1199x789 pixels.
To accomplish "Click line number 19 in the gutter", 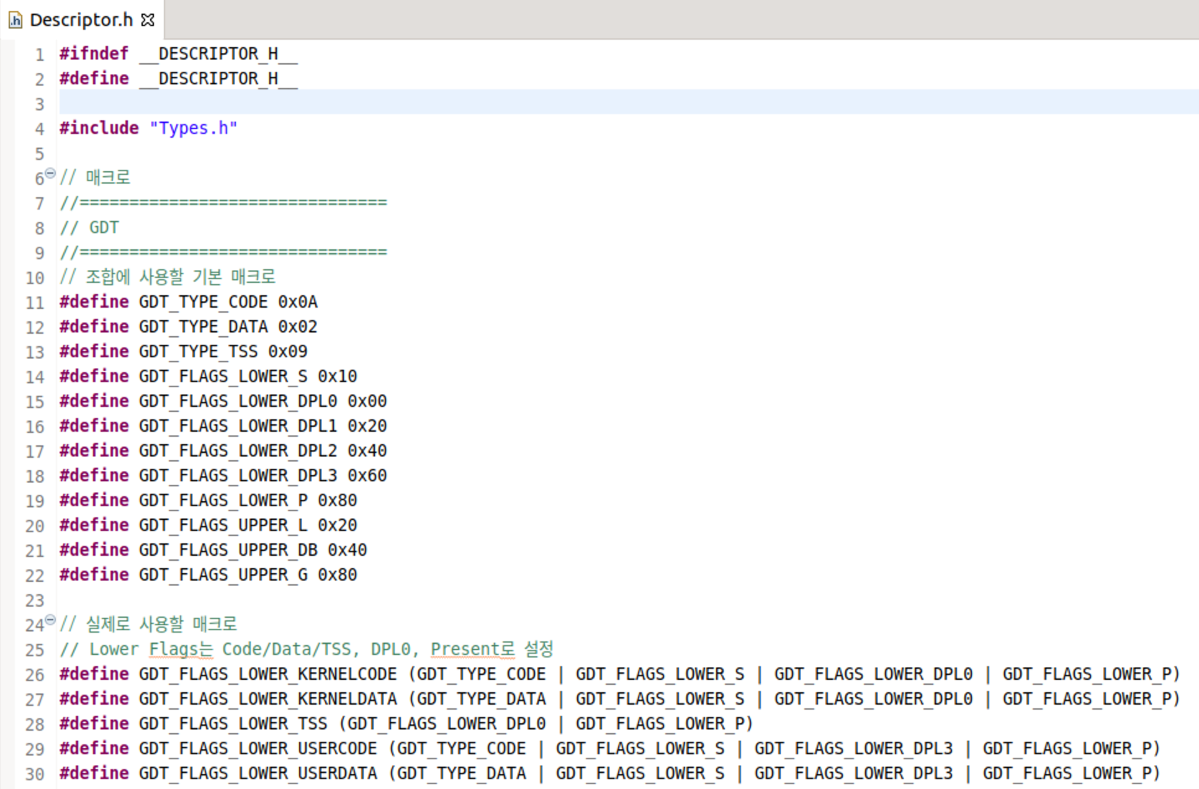I will (35, 501).
